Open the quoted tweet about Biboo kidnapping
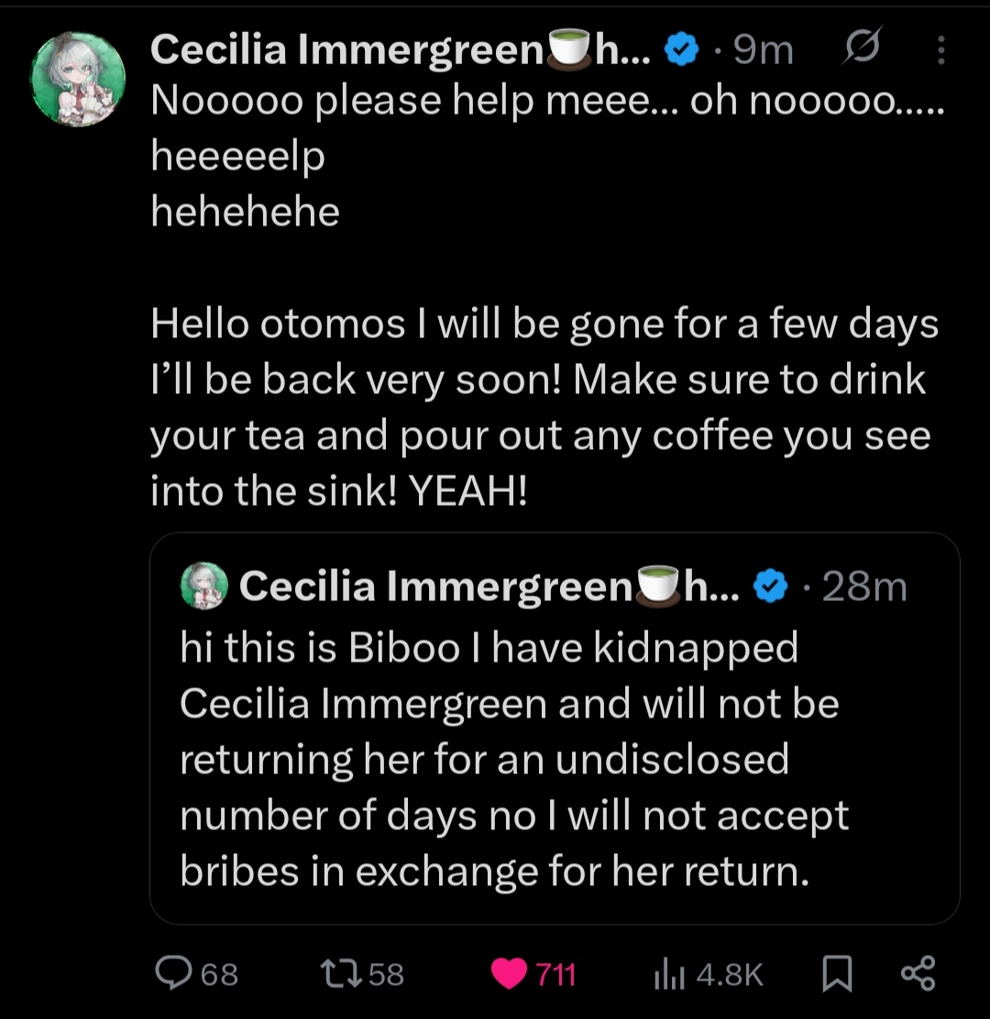 click(513, 761)
